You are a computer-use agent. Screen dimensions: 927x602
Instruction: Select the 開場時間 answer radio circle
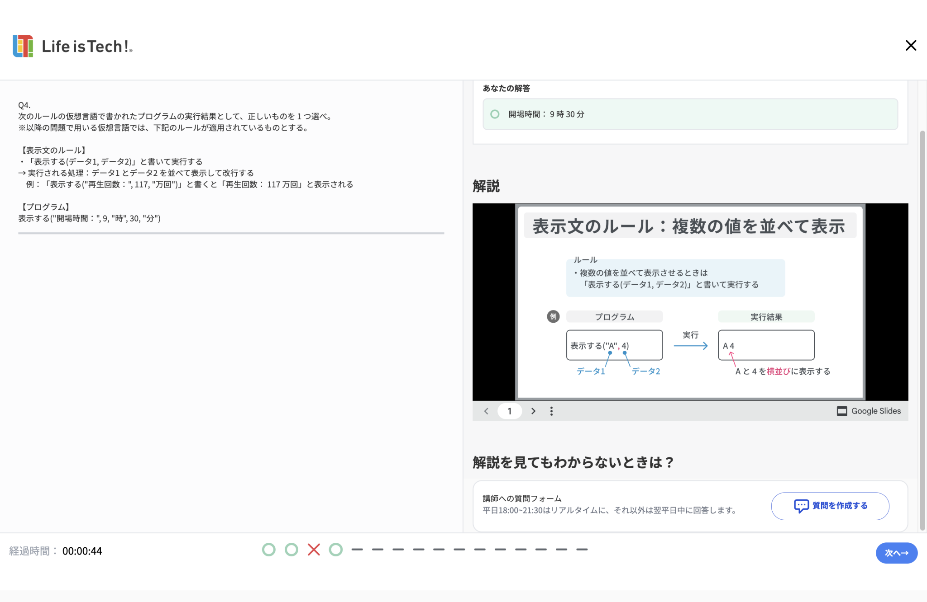point(495,114)
